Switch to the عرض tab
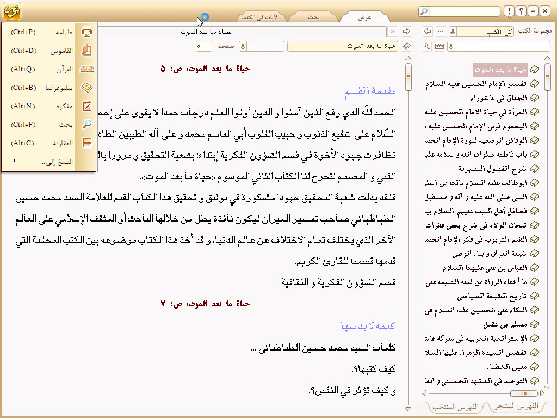The width and height of the screenshot is (557, 418). [x=364, y=17]
